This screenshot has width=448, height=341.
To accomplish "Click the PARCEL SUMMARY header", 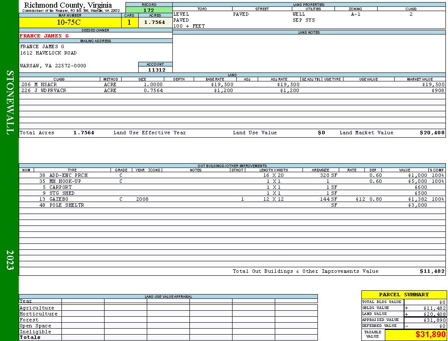I will coord(404,295).
